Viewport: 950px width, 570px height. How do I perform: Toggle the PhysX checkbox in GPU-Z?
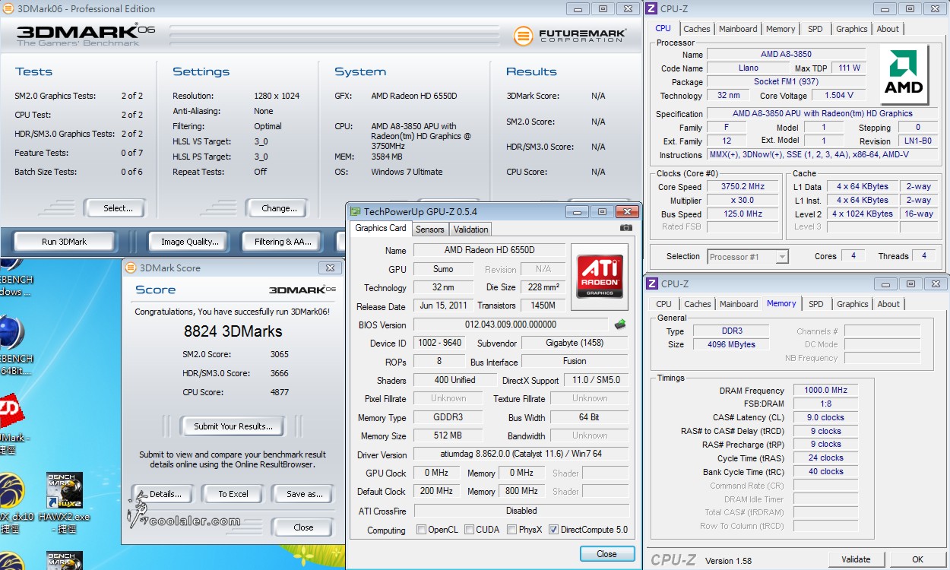click(512, 530)
